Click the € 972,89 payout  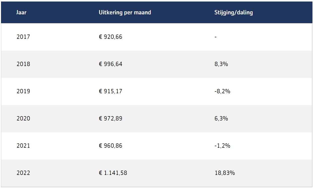(x=111, y=118)
